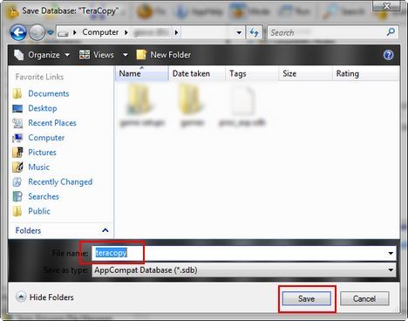Expand the Folders pane chevron
Viewport: 408px width, 321px height.
point(105,230)
